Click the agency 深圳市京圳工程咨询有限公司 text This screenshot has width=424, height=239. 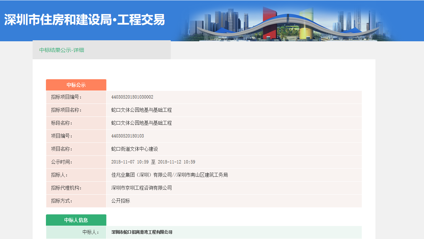[x=141, y=188]
